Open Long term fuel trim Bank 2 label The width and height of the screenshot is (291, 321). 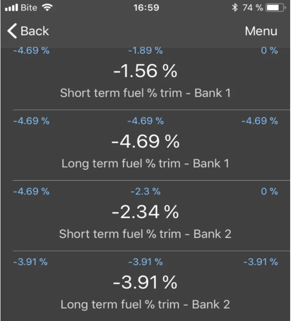145,305
